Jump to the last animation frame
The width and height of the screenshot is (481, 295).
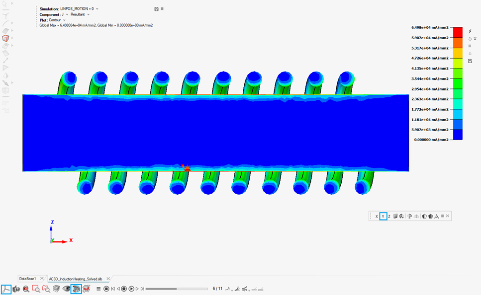tap(142, 289)
